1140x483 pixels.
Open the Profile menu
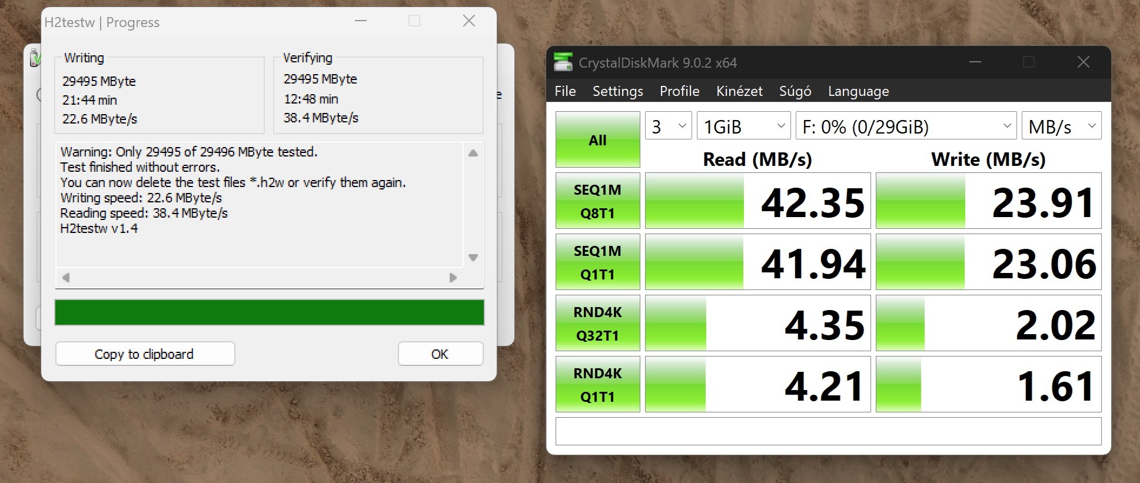[679, 91]
